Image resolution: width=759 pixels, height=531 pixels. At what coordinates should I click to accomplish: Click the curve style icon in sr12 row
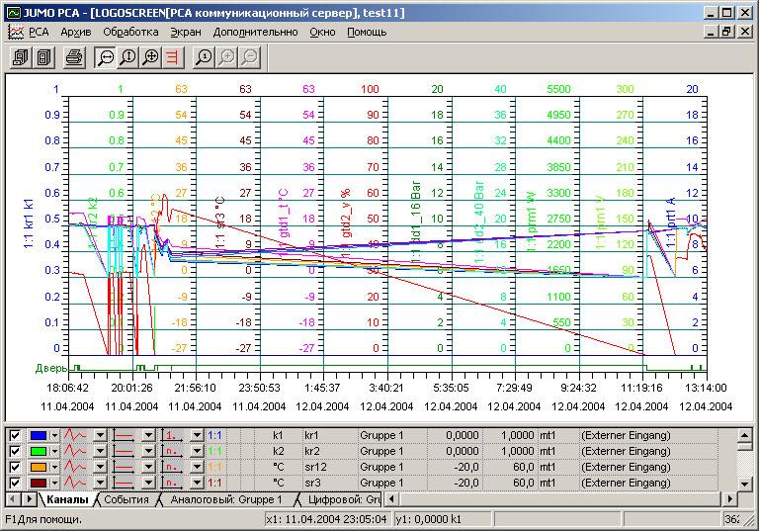click(x=75, y=467)
